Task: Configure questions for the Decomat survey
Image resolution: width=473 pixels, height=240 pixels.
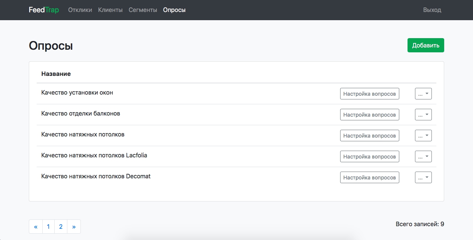Action: [x=369, y=178]
